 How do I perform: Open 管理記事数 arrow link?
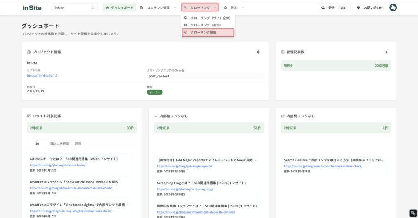[385, 52]
